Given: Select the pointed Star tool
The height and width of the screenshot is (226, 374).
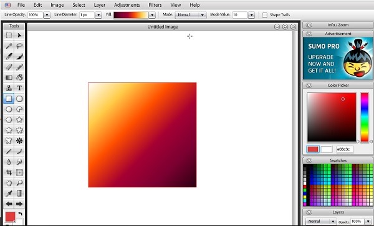Looking at the screenshot, I should coord(19,120).
